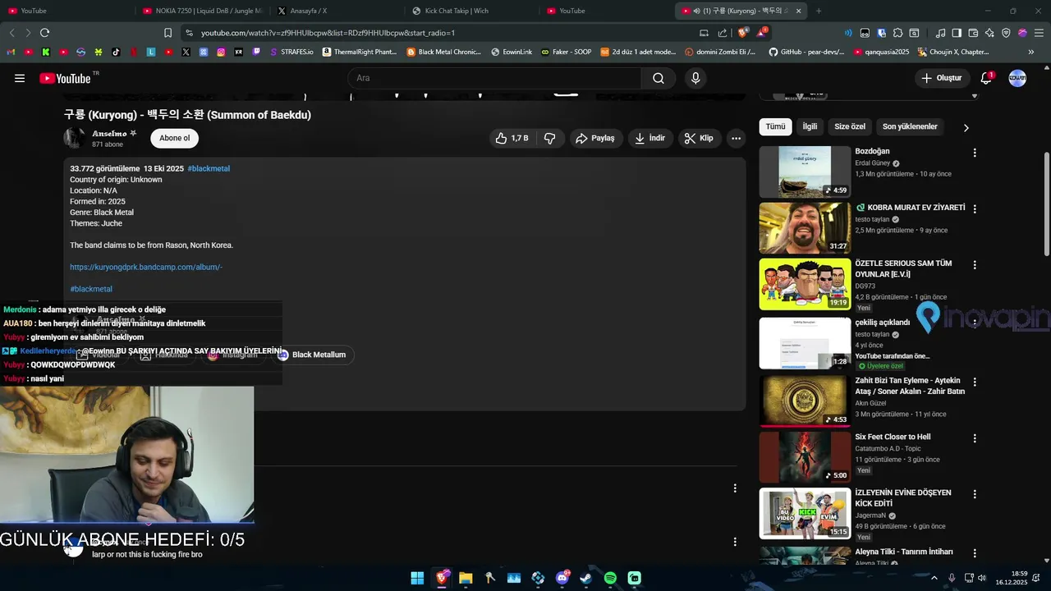
Task: Open volume control in system tray
Action: point(982,578)
